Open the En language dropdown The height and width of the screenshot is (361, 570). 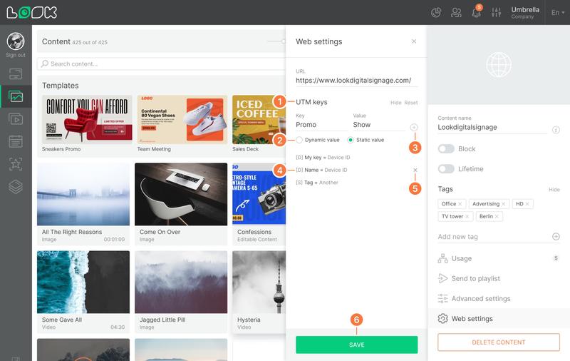tap(558, 13)
